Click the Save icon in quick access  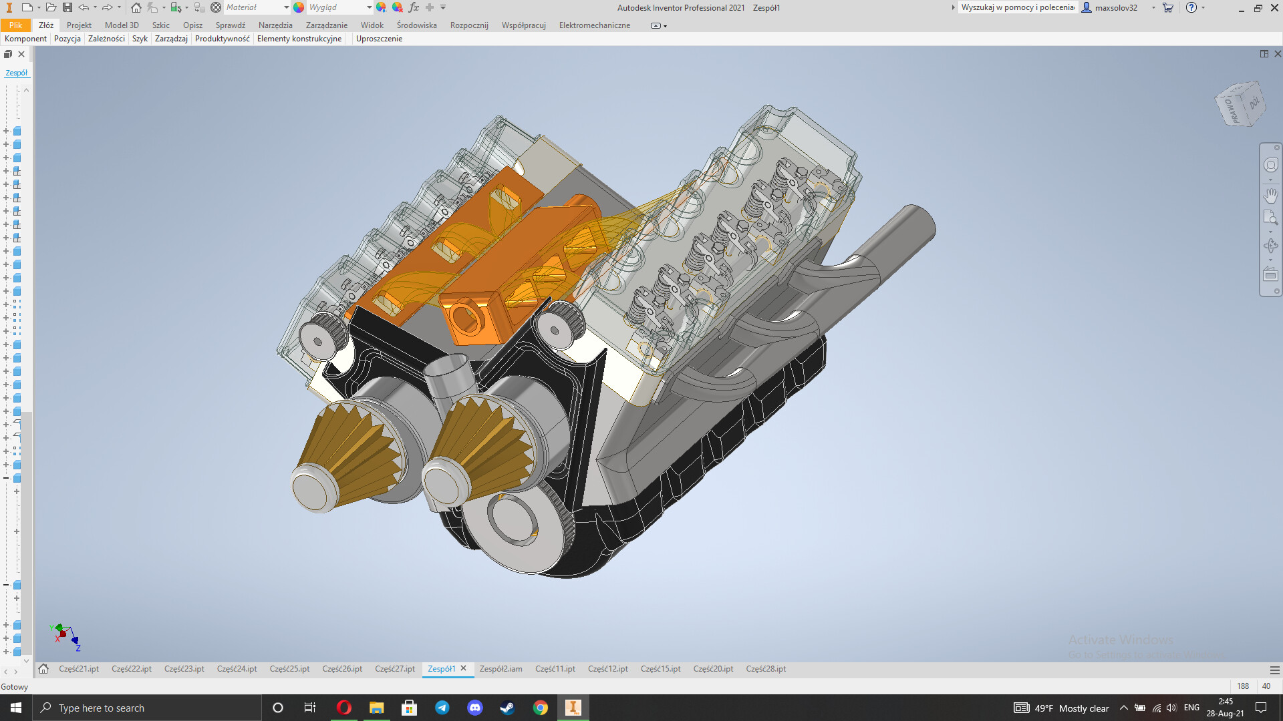(x=67, y=7)
